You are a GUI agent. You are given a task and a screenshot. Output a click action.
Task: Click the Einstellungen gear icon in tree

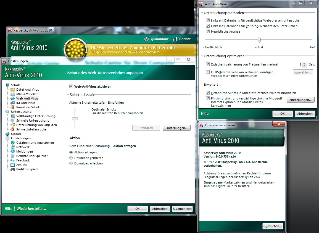[7, 138]
